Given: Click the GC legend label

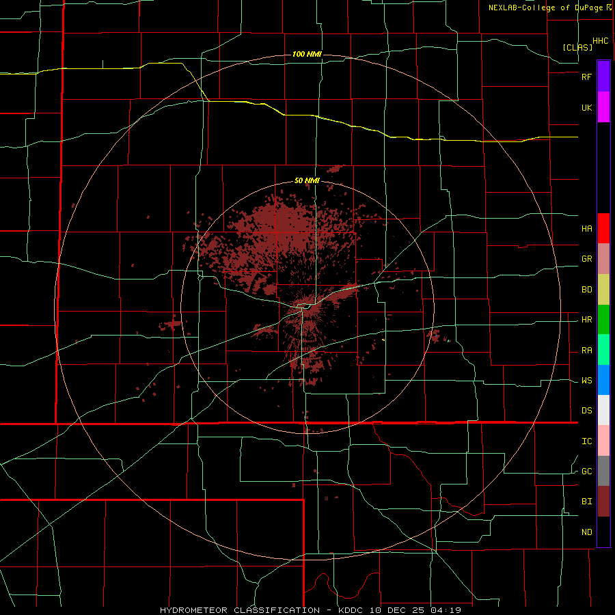Looking at the screenshot, I should (x=586, y=471).
